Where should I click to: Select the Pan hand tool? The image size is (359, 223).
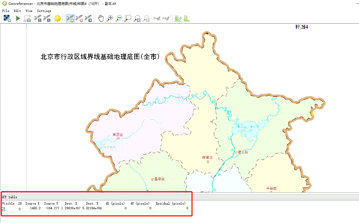tap(101, 18)
